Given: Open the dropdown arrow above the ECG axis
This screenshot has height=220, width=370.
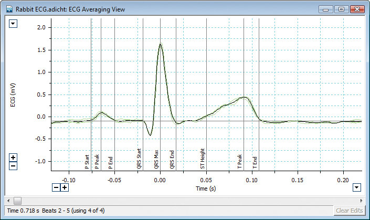Looking at the screenshot, I should (x=13, y=23).
